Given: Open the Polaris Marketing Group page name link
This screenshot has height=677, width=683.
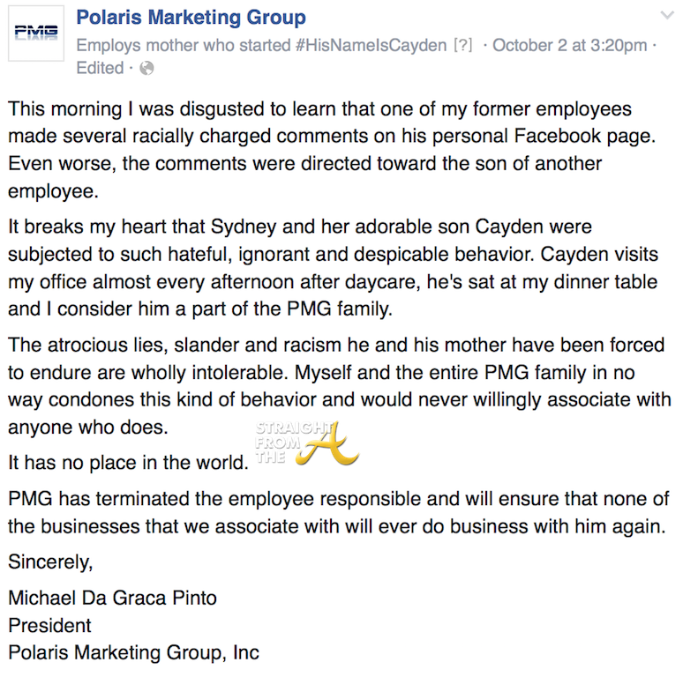Looking at the screenshot, I should (191, 17).
